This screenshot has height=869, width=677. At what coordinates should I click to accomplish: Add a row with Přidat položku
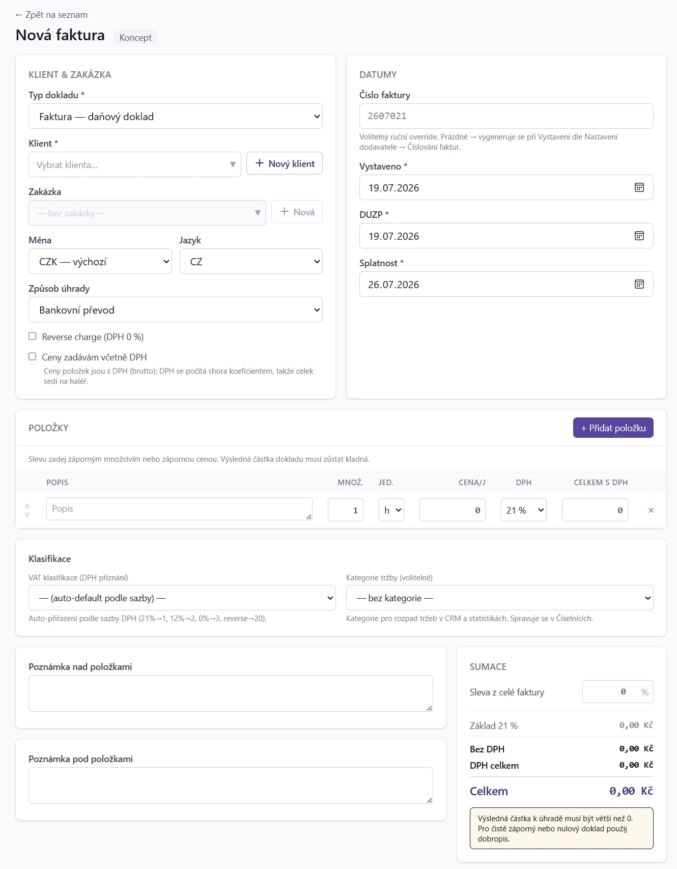click(x=613, y=428)
